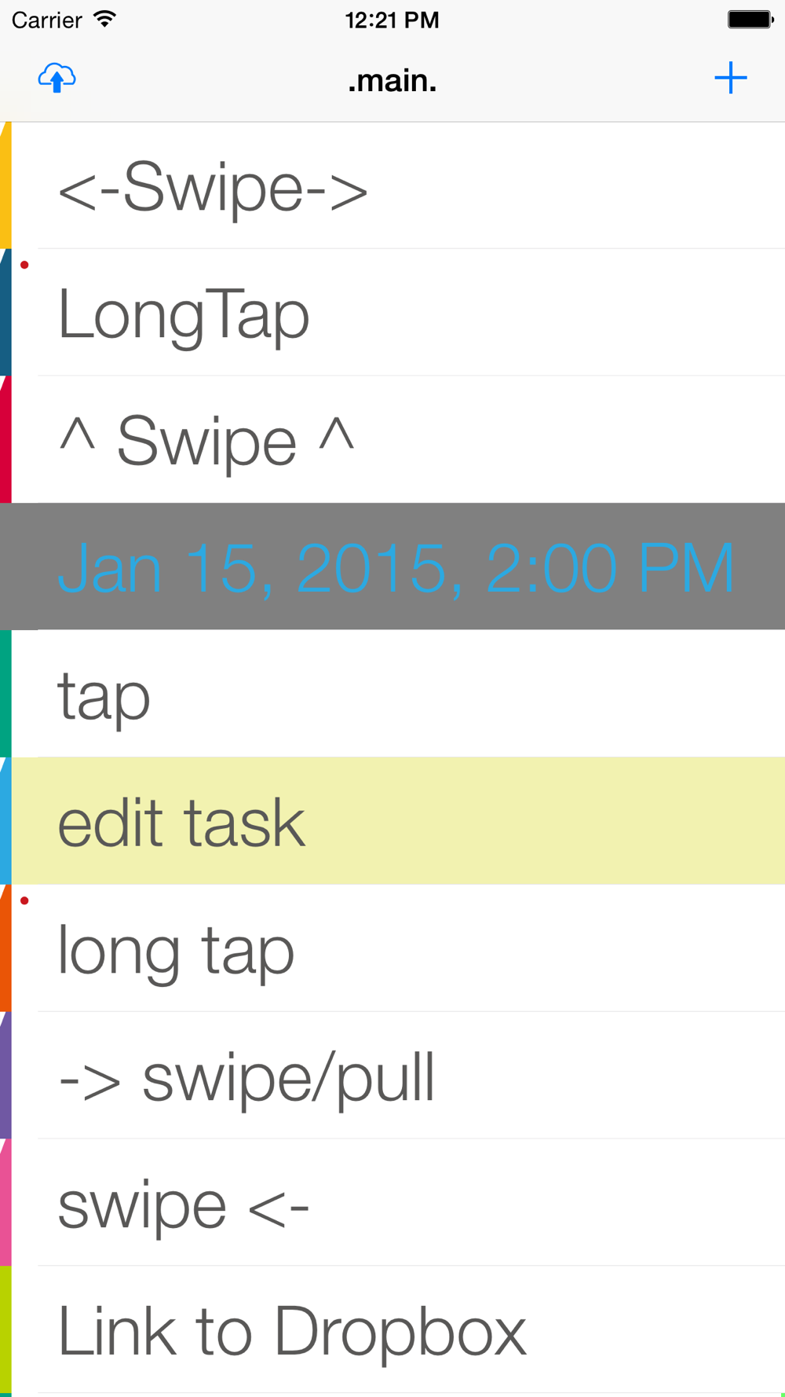
Task: Select the tap task item
Action: pyautogui.click(x=392, y=694)
